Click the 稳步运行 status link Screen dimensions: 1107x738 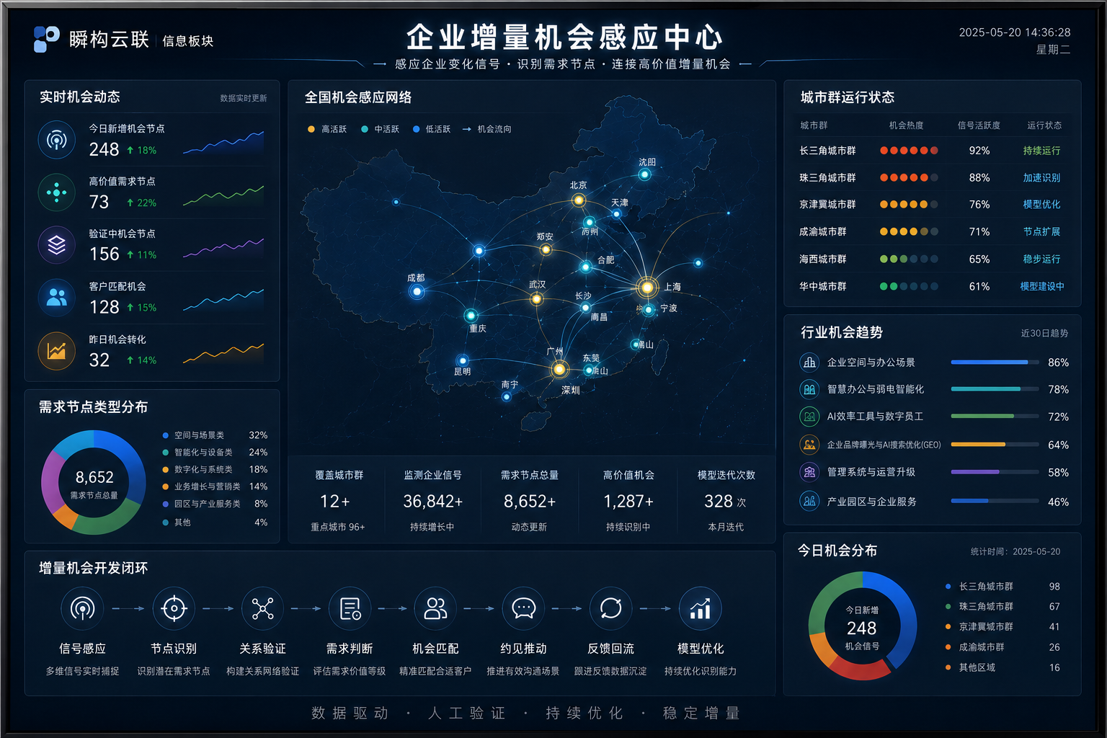pyautogui.click(x=1041, y=259)
